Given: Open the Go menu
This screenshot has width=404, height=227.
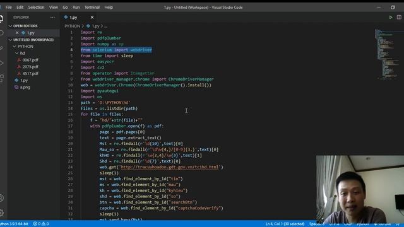Looking at the screenshot, I should (x=65, y=7).
